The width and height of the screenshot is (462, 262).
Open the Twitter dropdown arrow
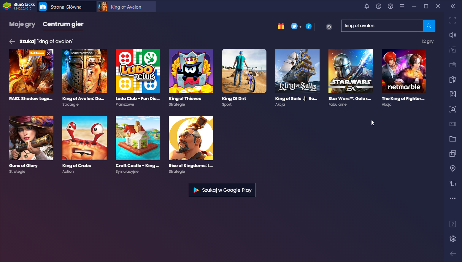tap(301, 27)
